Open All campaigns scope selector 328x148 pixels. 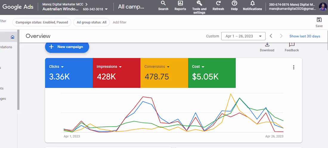pos(131,7)
